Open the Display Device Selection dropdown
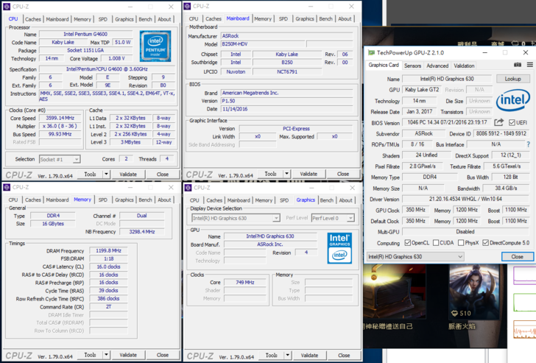 (x=235, y=218)
